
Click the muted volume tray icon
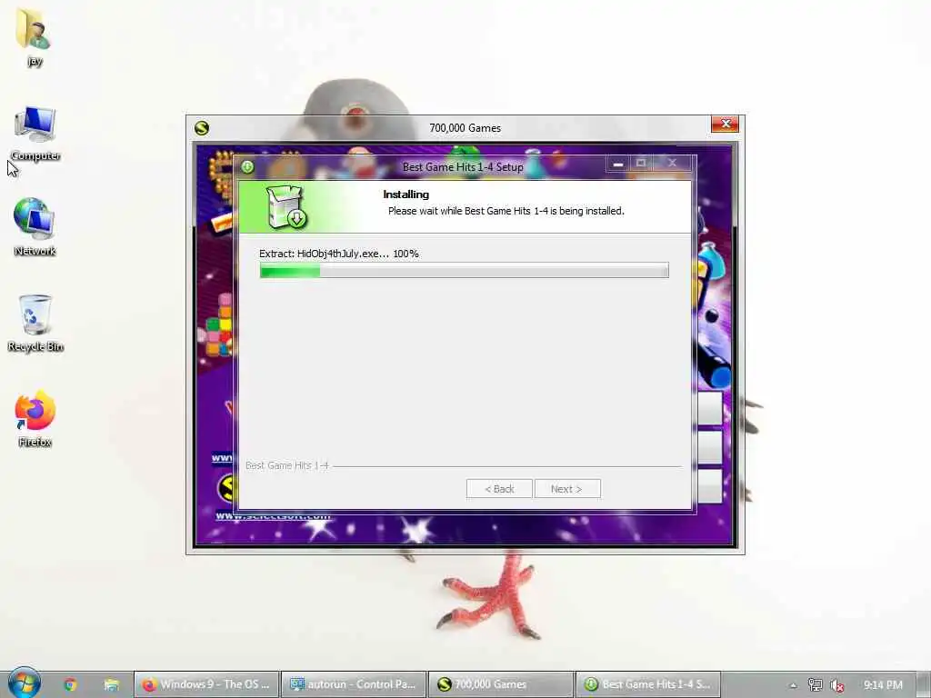837,685
